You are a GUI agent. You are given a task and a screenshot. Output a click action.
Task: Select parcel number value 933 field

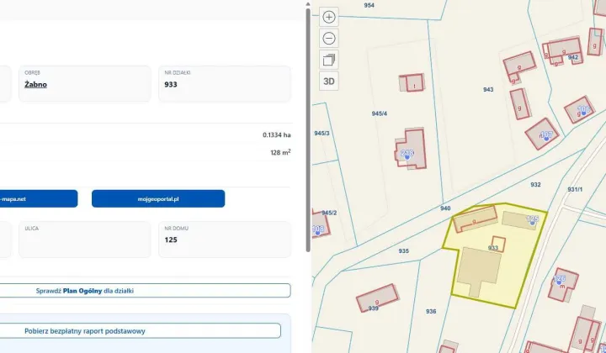pos(225,84)
